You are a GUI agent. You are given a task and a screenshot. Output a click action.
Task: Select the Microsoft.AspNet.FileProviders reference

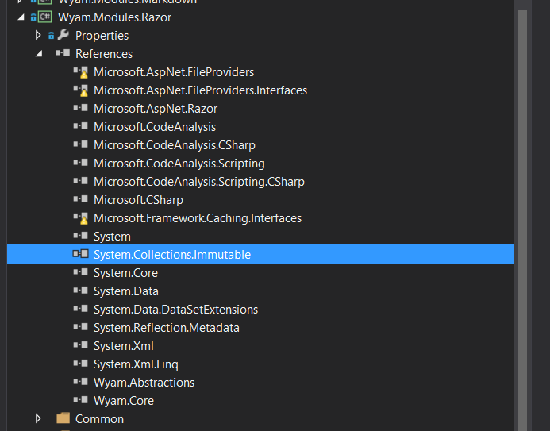[x=174, y=72]
